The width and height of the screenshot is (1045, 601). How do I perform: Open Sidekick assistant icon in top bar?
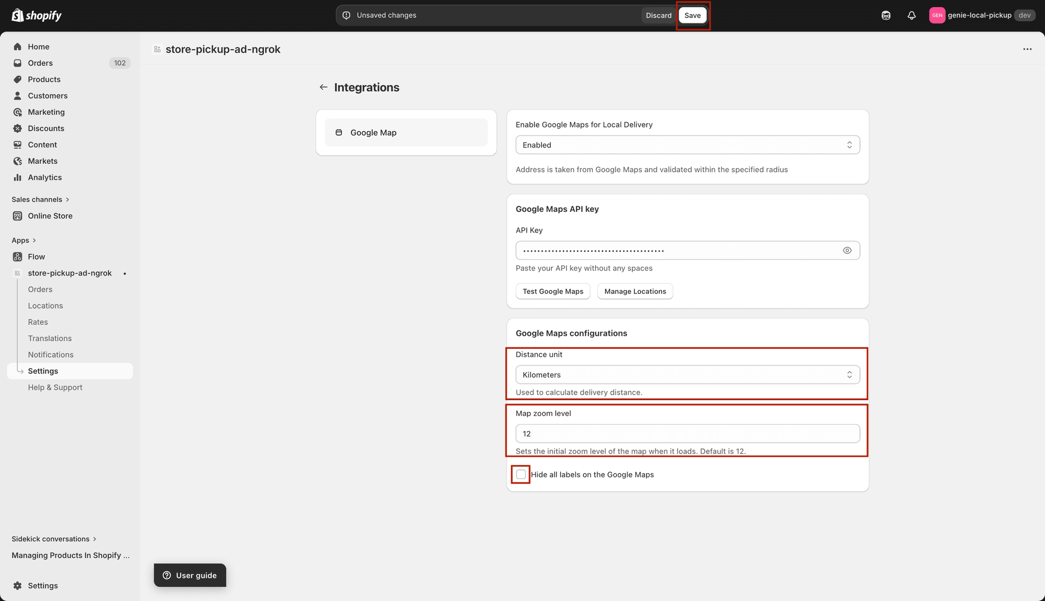tap(886, 15)
